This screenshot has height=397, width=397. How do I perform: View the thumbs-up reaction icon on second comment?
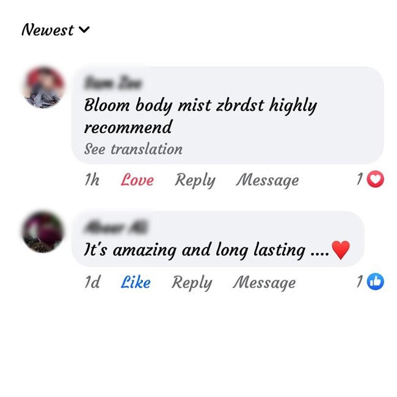coord(376,282)
